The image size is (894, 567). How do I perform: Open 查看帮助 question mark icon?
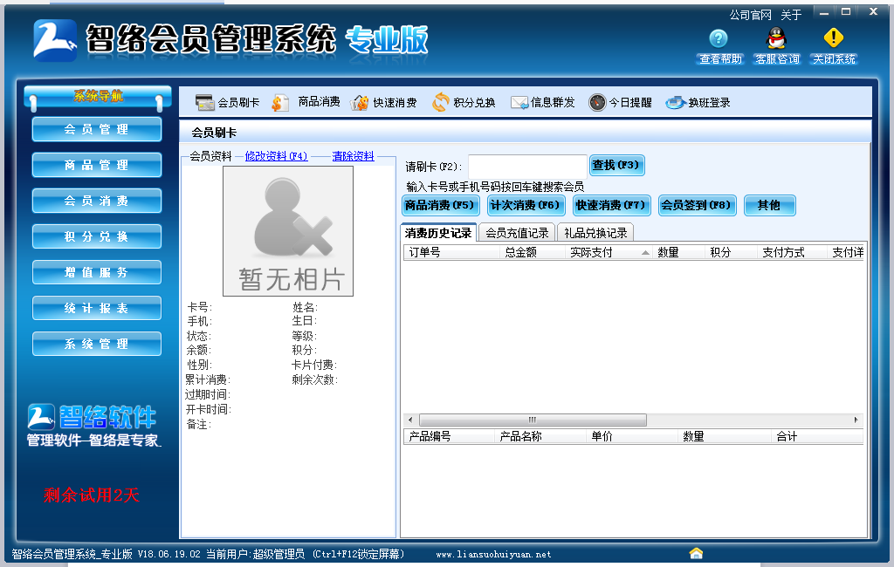[x=719, y=38]
